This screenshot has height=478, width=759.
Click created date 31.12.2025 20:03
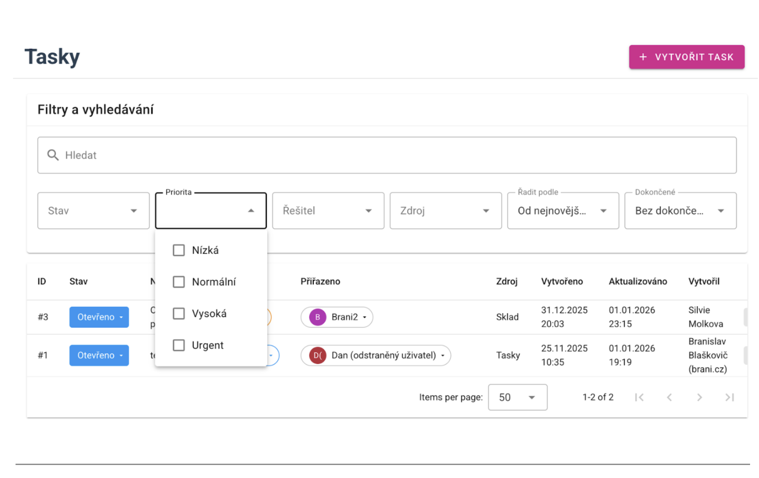click(x=564, y=317)
